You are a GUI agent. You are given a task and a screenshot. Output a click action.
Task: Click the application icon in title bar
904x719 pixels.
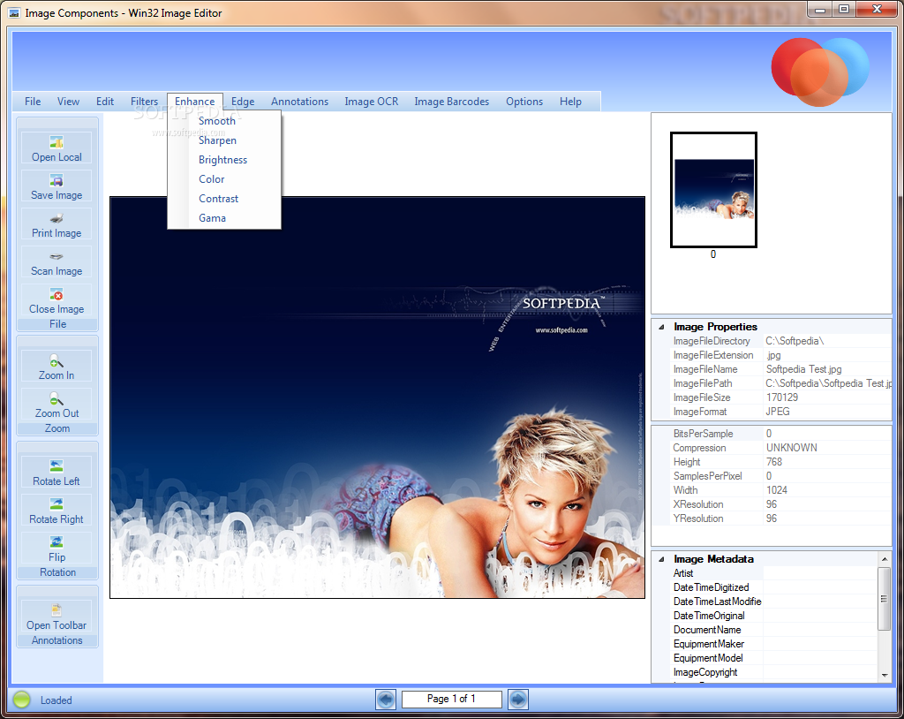[14, 12]
